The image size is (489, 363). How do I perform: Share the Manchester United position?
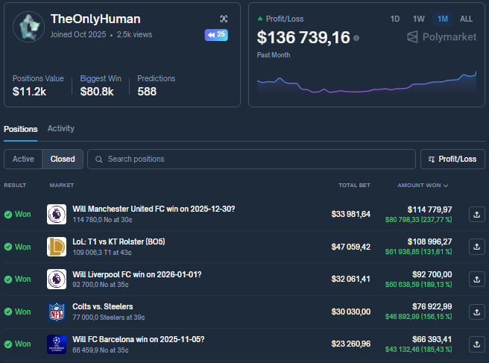(x=477, y=214)
